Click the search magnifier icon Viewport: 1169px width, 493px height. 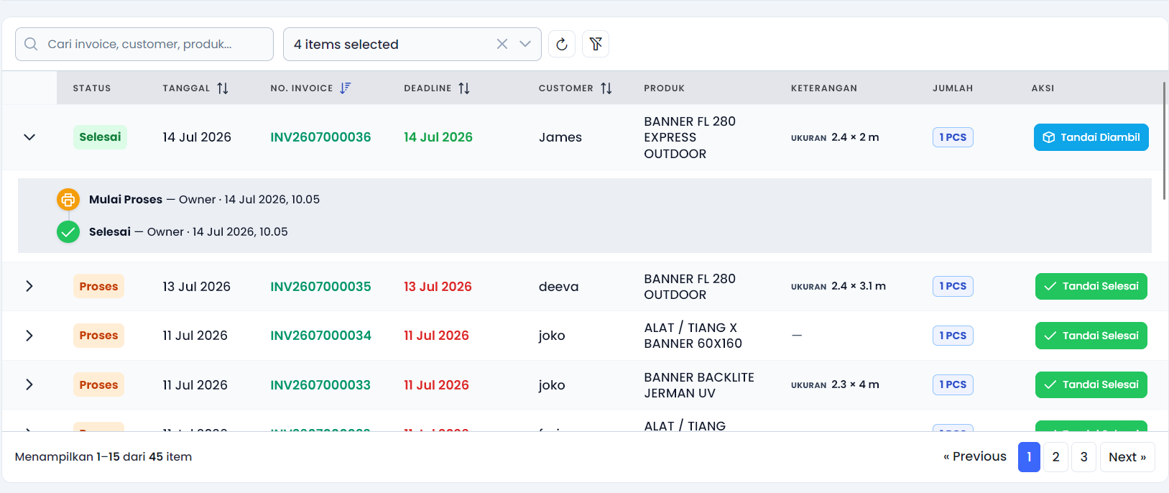pyautogui.click(x=31, y=44)
